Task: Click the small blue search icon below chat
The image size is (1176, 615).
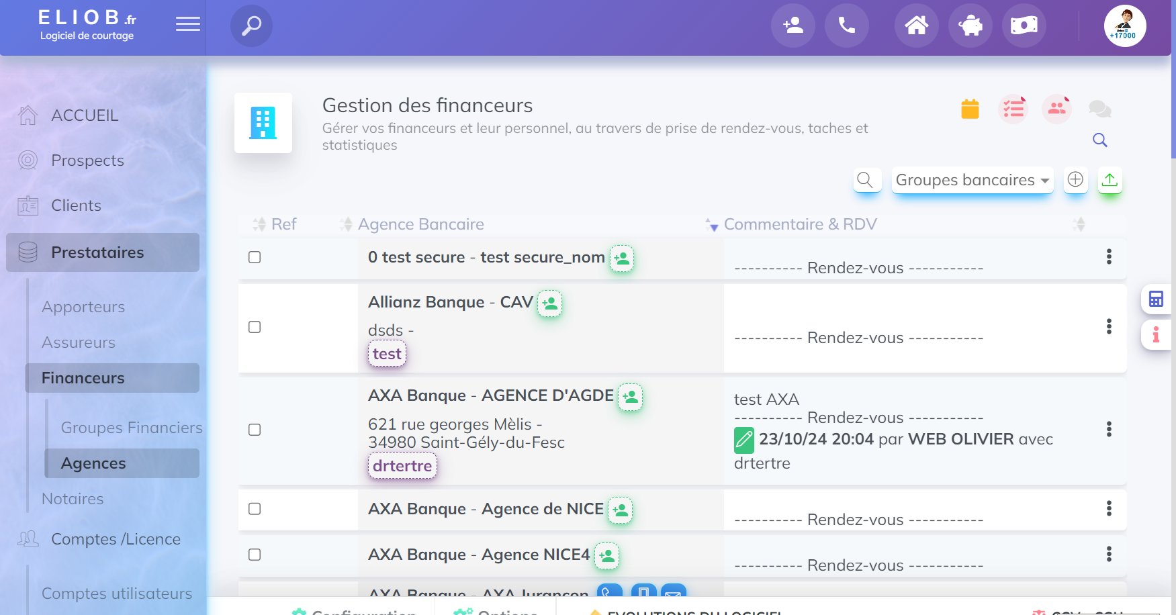Action: [1100, 140]
